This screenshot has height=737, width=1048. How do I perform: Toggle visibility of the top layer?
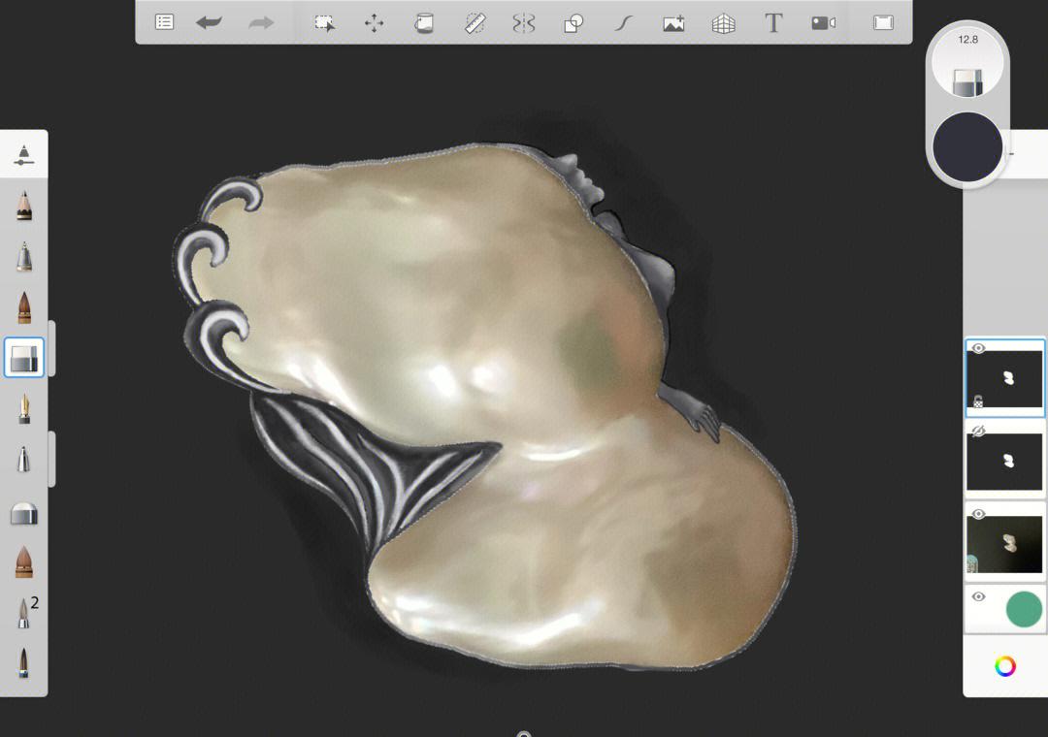978,348
